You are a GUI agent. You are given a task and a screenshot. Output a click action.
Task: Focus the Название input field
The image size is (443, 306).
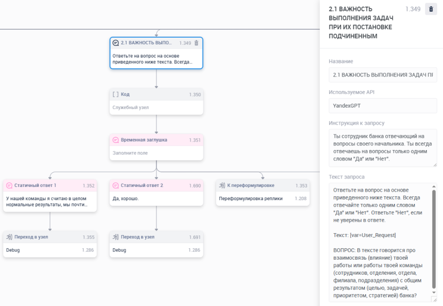pyautogui.click(x=383, y=75)
